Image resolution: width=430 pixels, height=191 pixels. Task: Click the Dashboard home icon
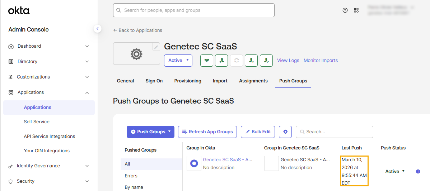coord(11,46)
